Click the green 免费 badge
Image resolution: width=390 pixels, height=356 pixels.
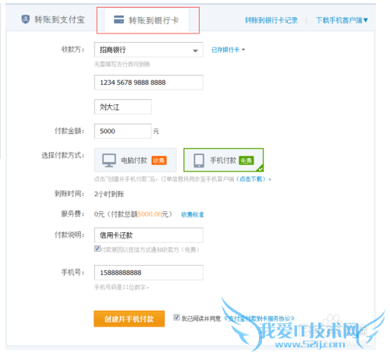click(x=246, y=160)
